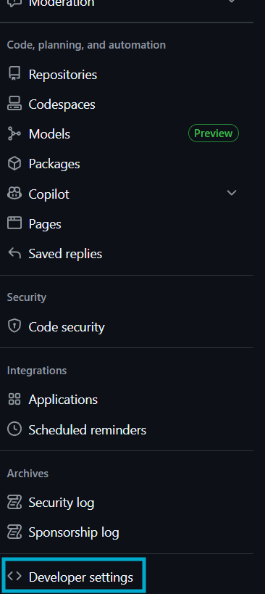Click the Codespaces computer icon

tap(14, 104)
